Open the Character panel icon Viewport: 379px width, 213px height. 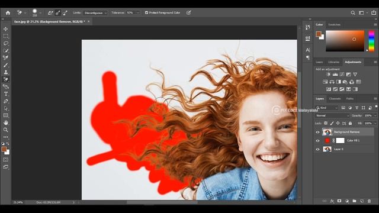pos(308,50)
